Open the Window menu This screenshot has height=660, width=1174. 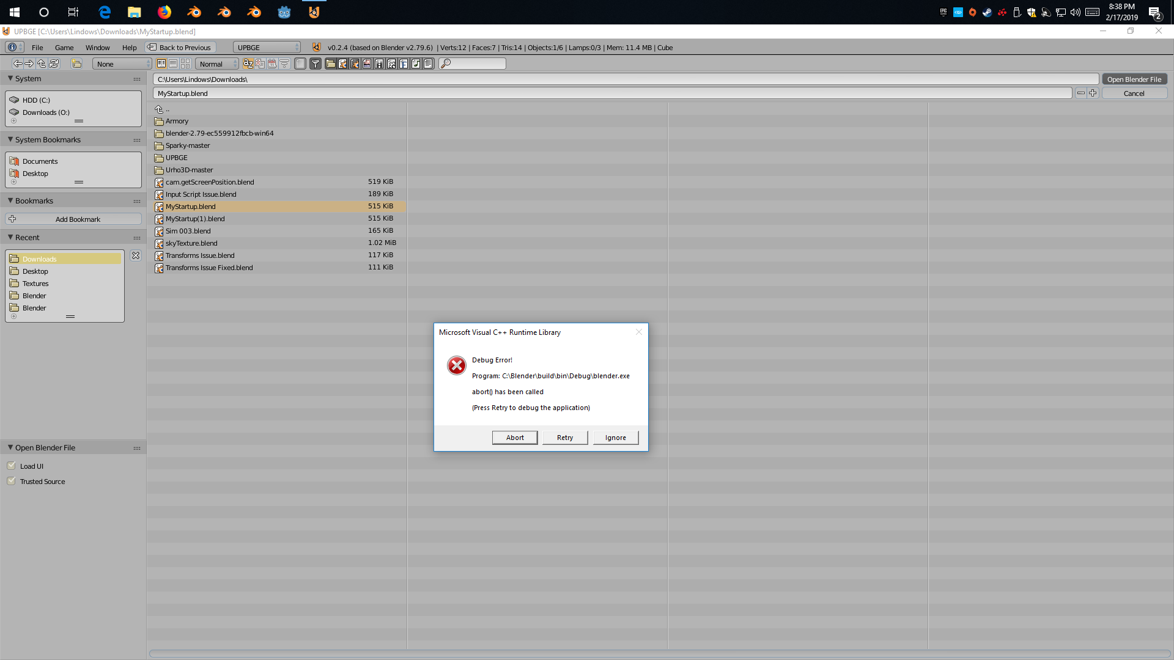(97, 48)
